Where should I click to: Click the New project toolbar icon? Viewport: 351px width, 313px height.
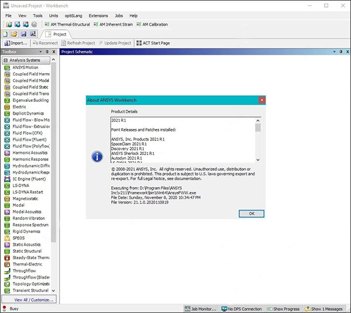(x=5, y=34)
